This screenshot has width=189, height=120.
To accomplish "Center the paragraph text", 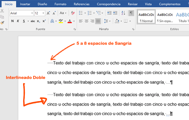I will coord(86,21).
